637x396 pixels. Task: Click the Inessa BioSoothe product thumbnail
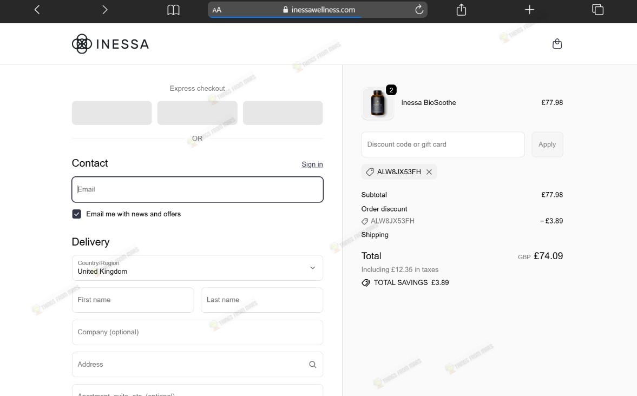(378, 103)
